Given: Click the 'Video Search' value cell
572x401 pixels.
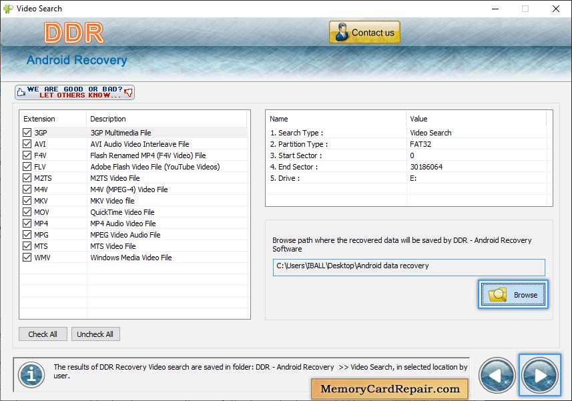Looking at the screenshot, I should [431, 133].
